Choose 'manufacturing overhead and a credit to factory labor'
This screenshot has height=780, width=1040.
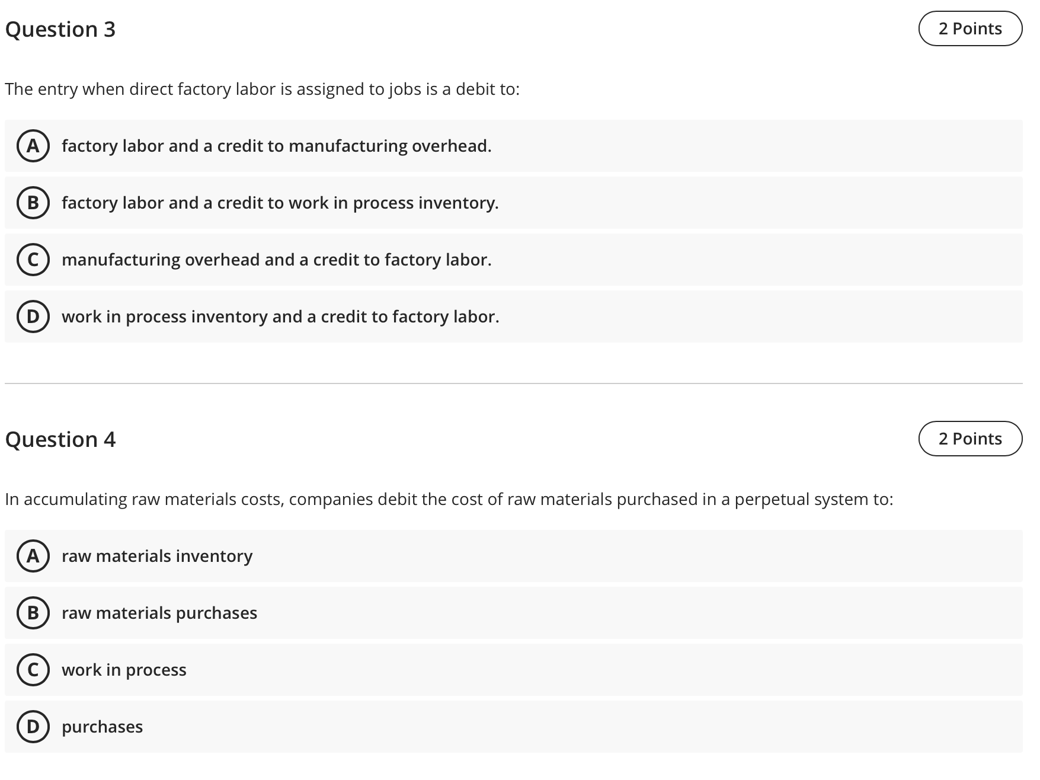277,260
